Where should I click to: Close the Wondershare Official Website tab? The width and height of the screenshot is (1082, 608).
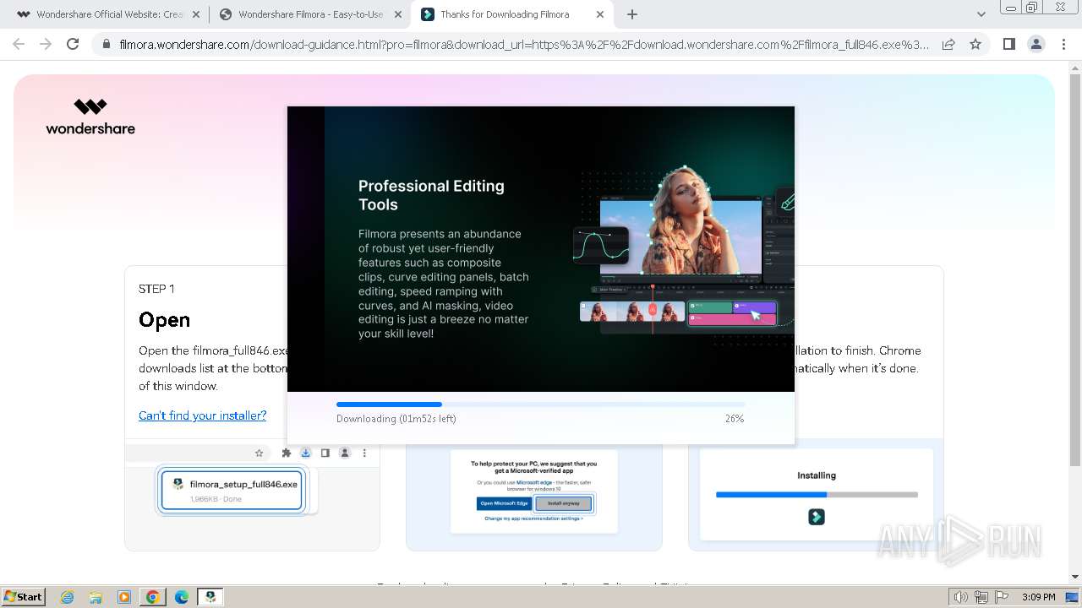(x=195, y=14)
